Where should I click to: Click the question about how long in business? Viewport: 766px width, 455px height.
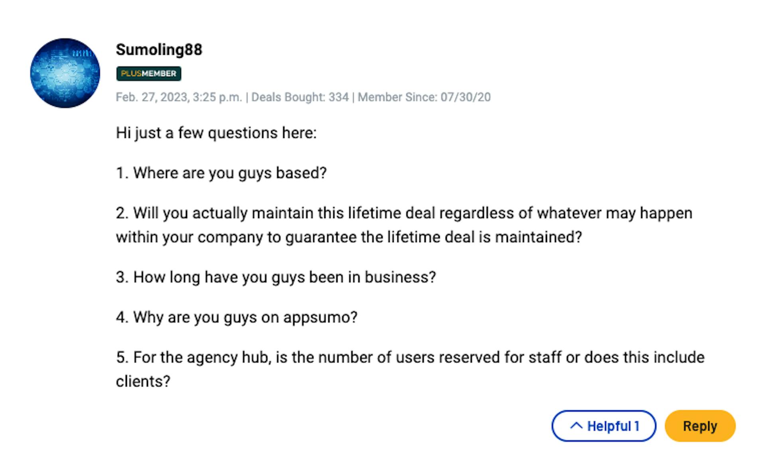[x=276, y=277]
